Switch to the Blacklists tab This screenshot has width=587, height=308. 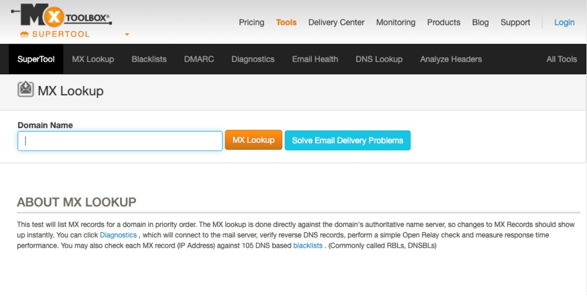click(x=149, y=59)
